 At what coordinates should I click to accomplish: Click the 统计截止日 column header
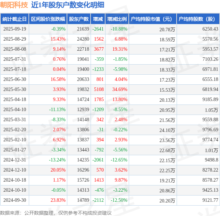[x=15, y=19]
